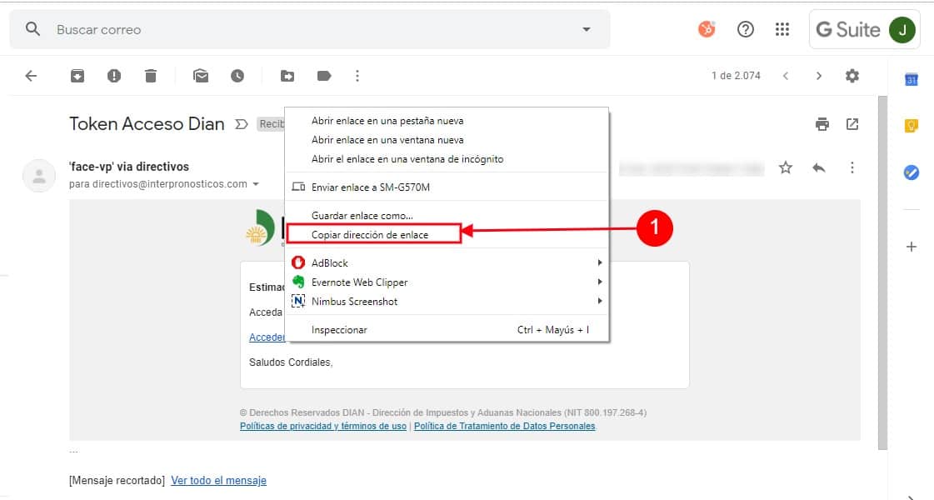Star this message
This screenshot has height=500, width=934.
pyautogui.click(x=786, y=167)
